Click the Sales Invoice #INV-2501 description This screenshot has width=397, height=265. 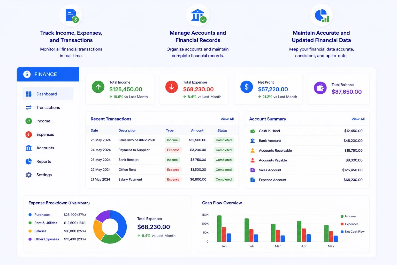click(x=137, y=140)
